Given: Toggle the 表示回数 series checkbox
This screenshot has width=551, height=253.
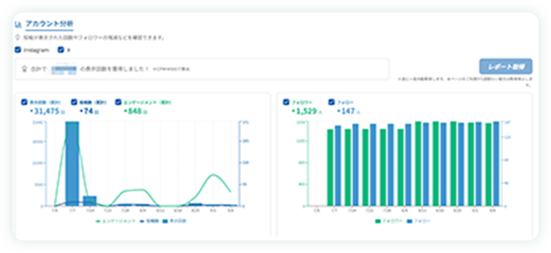Looking at the screenshot, I should click(x=24, y=102).
